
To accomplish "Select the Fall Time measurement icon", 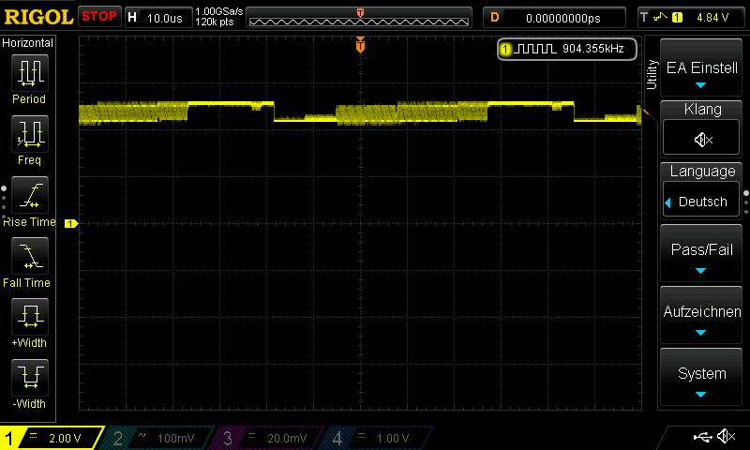I will point(30,256).
